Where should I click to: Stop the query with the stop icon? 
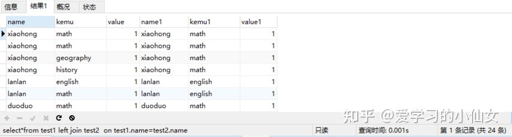tap(72, 118)
